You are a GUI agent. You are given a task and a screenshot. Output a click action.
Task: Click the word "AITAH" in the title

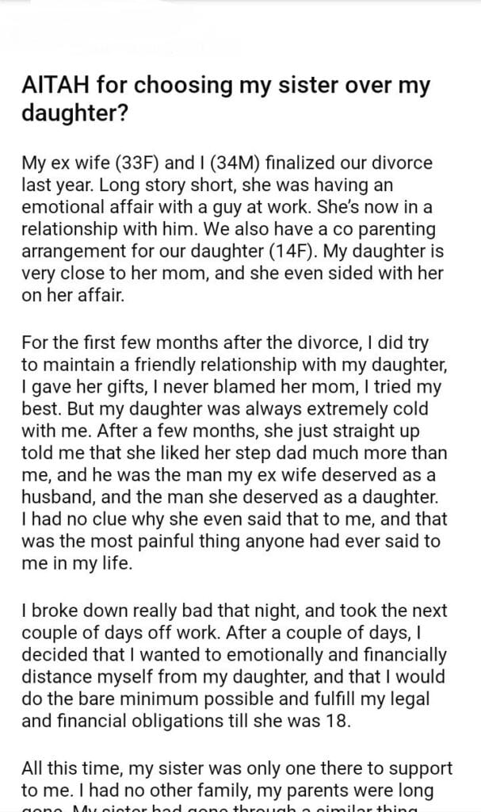[x=55, y=86]
